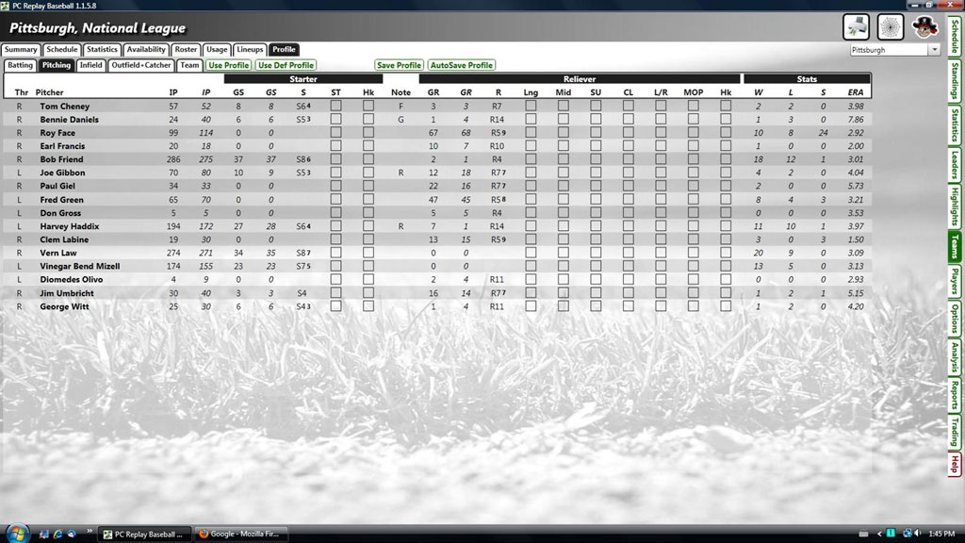The height and width of the screenshot is (543, 965).
Task: Click the Save Profile button
Action: point(399,66)
